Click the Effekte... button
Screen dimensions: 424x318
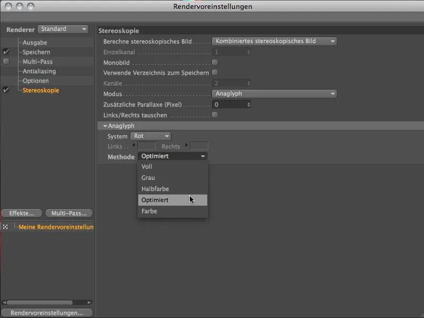(x=22, y=213)
